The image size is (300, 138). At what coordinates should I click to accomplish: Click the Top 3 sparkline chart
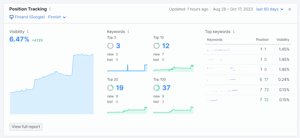point(127,68)
